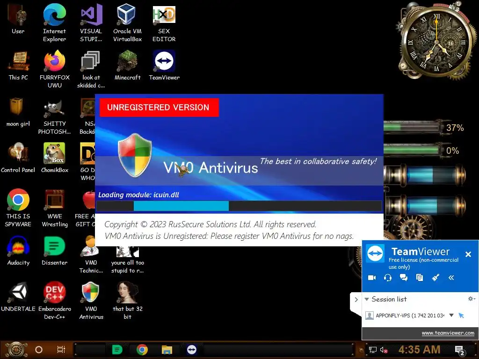This screenshot has height=359, width=479.
Task: Open THIS IS SPYWARE Chrome shortcut
Action: point(18,208)
